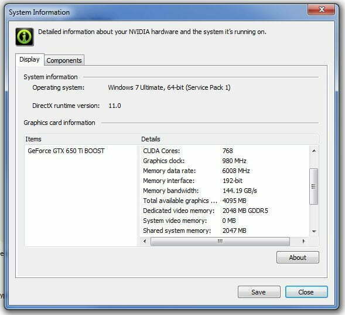Image resolution: width=345 pixels, height=315 pixels.
Task: Select the CUDA Cores row
Action: tap(224, 151)
